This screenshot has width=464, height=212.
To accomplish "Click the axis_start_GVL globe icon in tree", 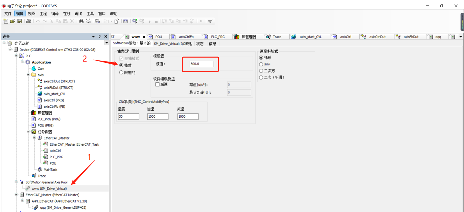I will pos(40,94).
